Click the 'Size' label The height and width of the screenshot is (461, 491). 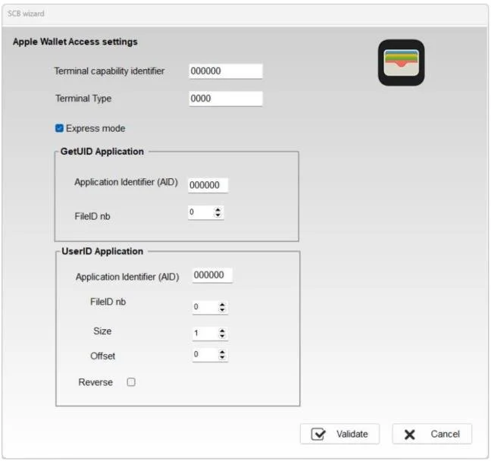102,331
